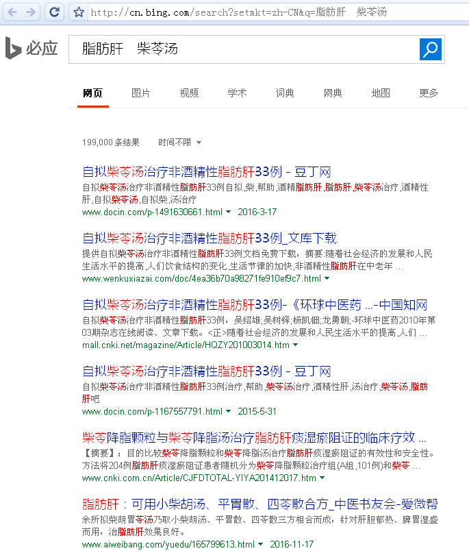Image resolution: width=469 pixels, height=553 pixels.
Task: Go forward with the browser forward arrow
Action: (31, 12)
